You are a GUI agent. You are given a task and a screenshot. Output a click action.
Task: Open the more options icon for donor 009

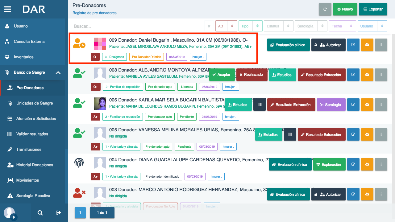[381, 45]
